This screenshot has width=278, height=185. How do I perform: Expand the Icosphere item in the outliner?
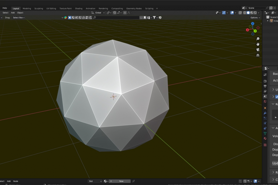[x=268, y=21]
